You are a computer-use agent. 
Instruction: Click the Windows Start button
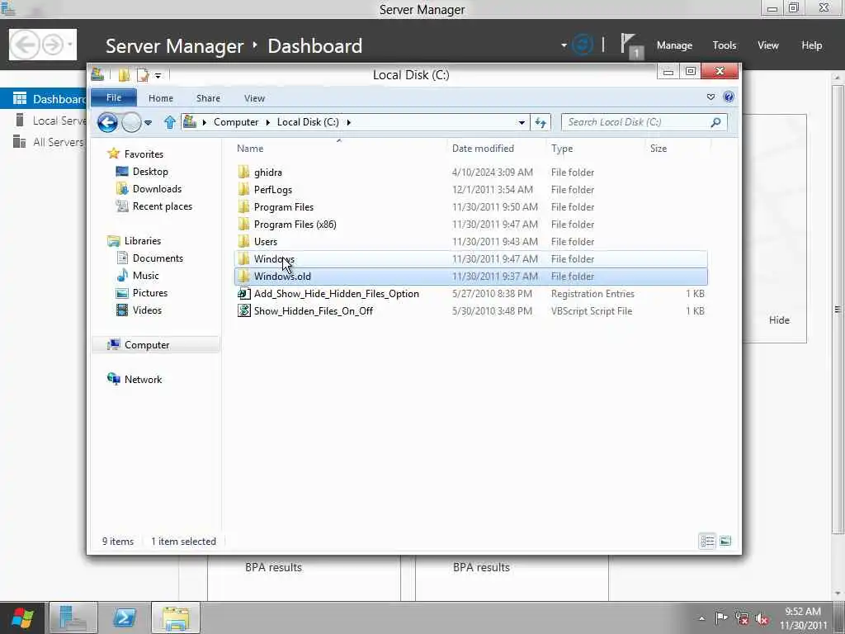[22, 617]
